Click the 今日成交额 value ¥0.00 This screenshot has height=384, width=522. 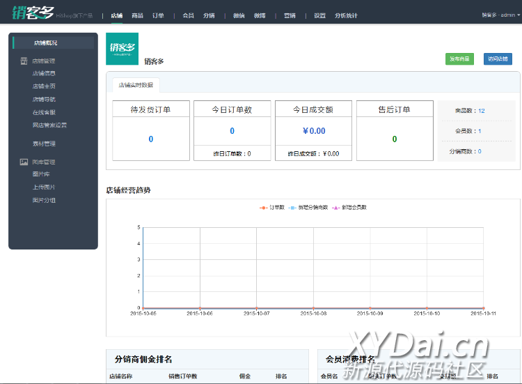click(314, 131)
